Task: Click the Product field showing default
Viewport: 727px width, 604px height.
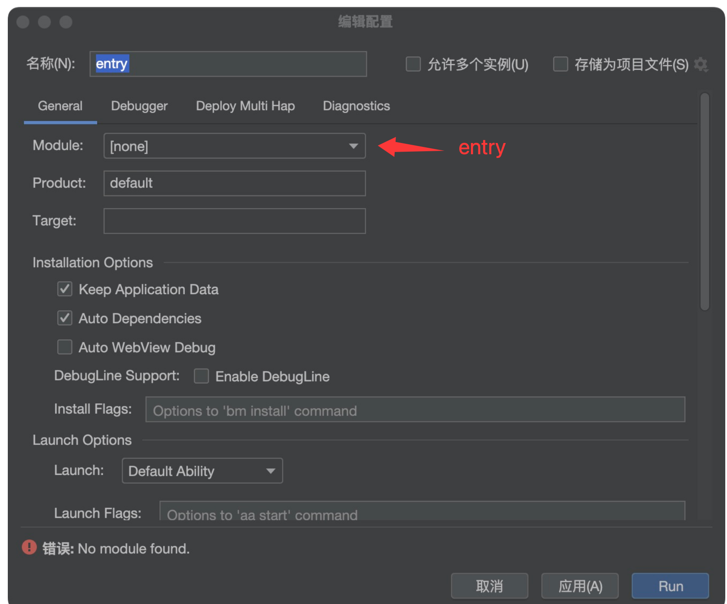Action: 234,183
